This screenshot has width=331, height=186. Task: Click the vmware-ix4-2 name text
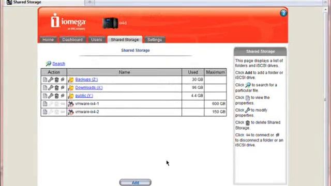(87, 112)
